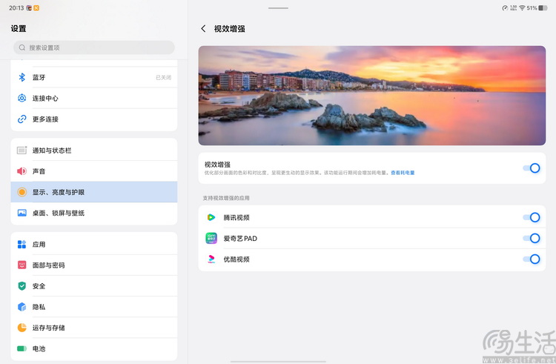Tap the Wi-Fi status bar icon

click(522, 8)
